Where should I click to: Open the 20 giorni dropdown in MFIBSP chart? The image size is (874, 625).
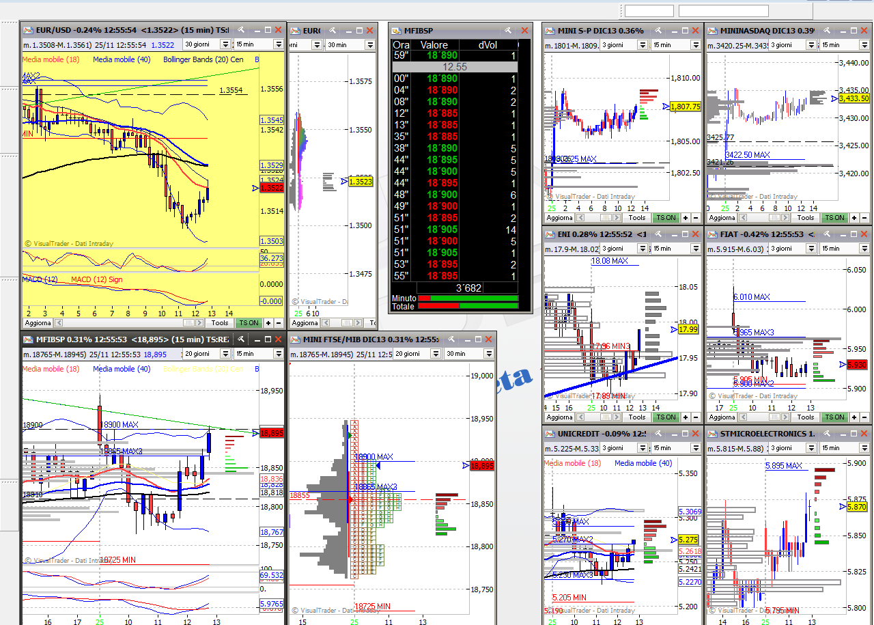tap(208, 354)
